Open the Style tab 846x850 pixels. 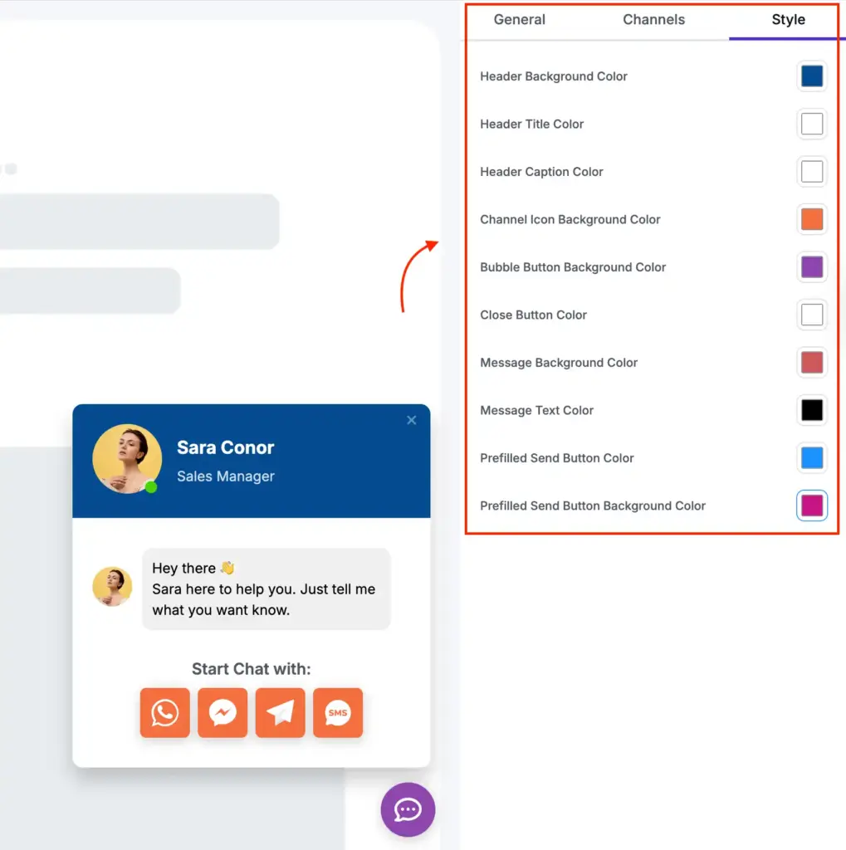coord(787,19)
